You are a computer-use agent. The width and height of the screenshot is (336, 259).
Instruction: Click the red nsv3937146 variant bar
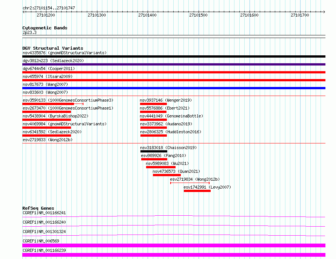tap(153, 104)
